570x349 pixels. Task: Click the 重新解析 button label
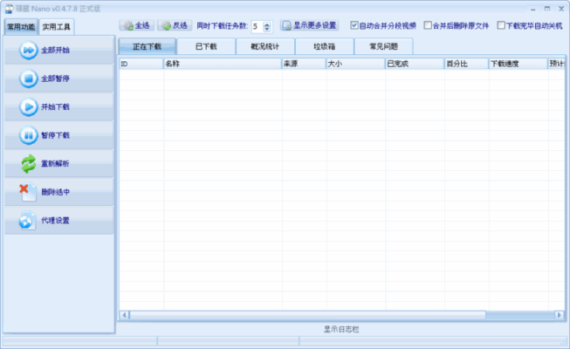point(55,164)
